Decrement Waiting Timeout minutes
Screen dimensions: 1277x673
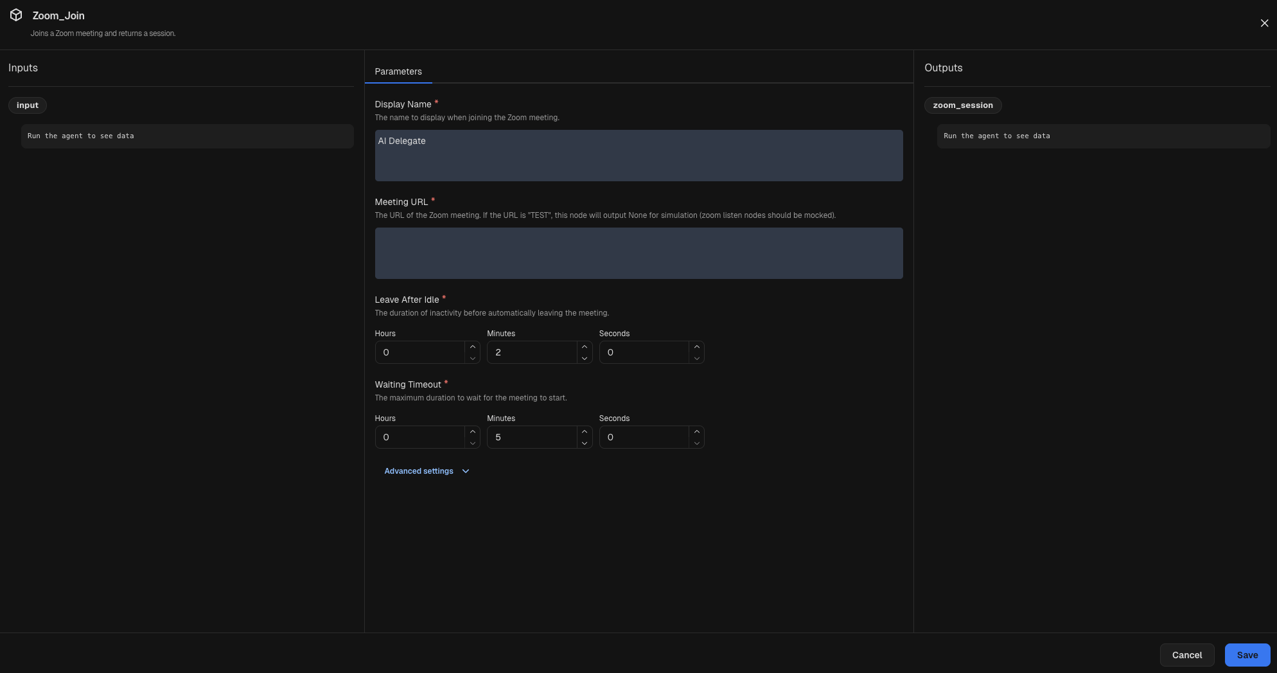[x=585, y=443]
